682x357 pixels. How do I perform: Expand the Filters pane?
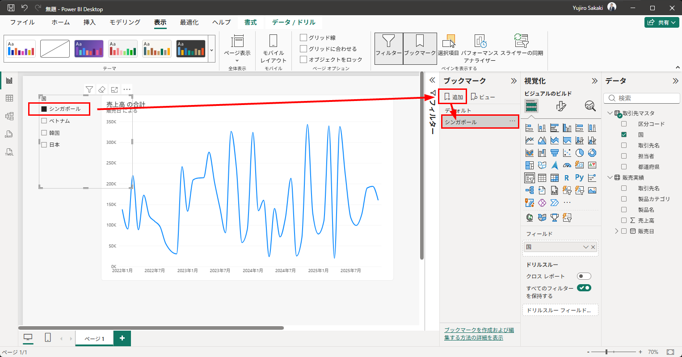click(x=432, y=80)
